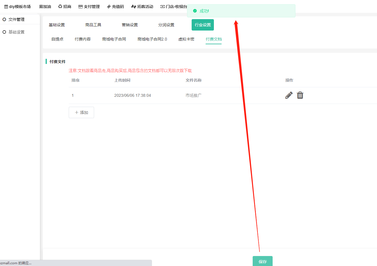Switch to the 分润设置 tab
The height and width of the screenshot is (266, 377).
tap(166, 25)
